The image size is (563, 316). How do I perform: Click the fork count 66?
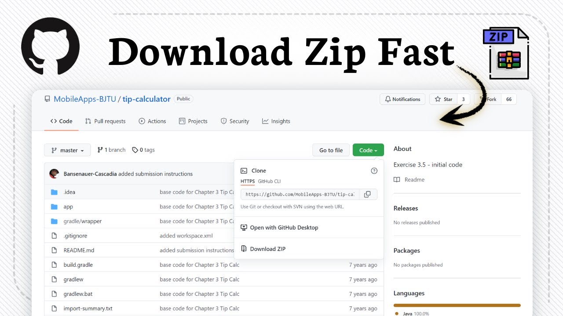click(x=509, y=99)
